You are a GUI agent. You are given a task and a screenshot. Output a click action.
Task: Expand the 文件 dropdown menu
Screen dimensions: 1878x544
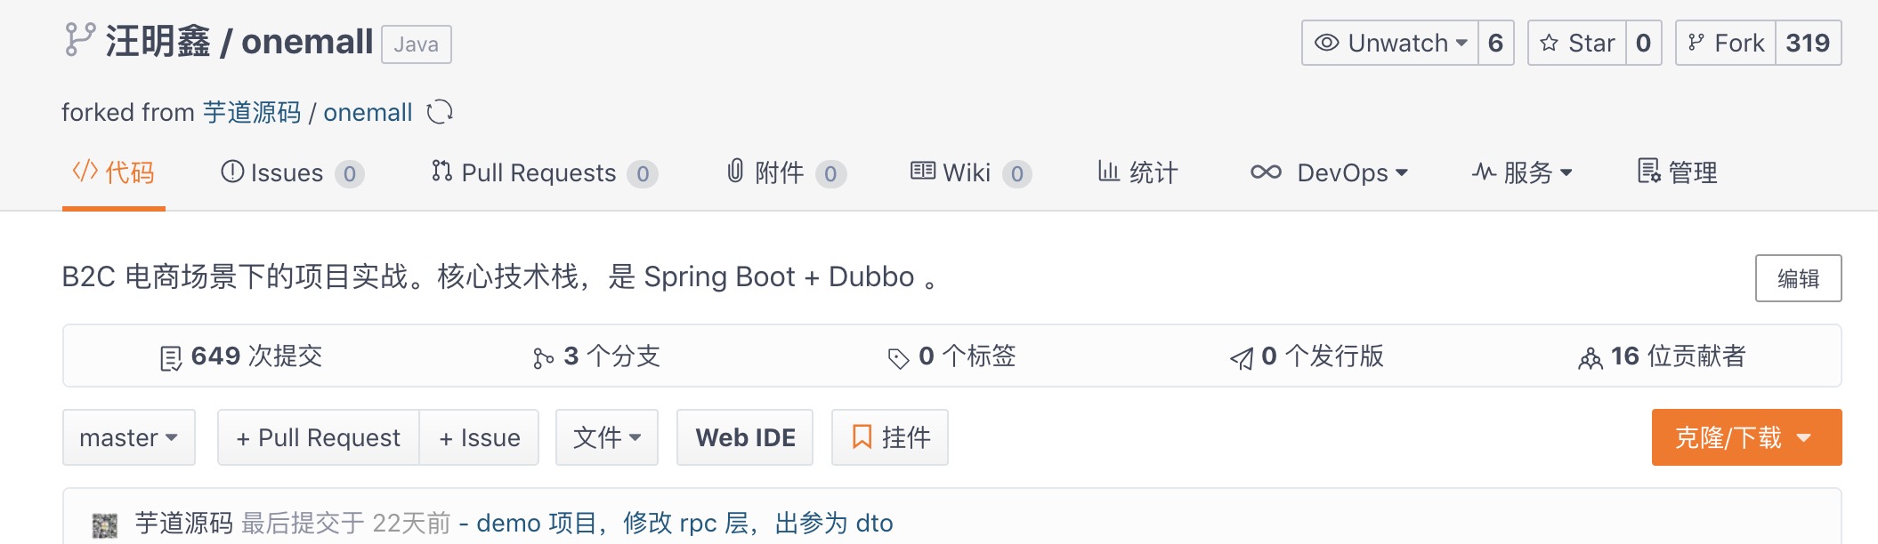607,437
